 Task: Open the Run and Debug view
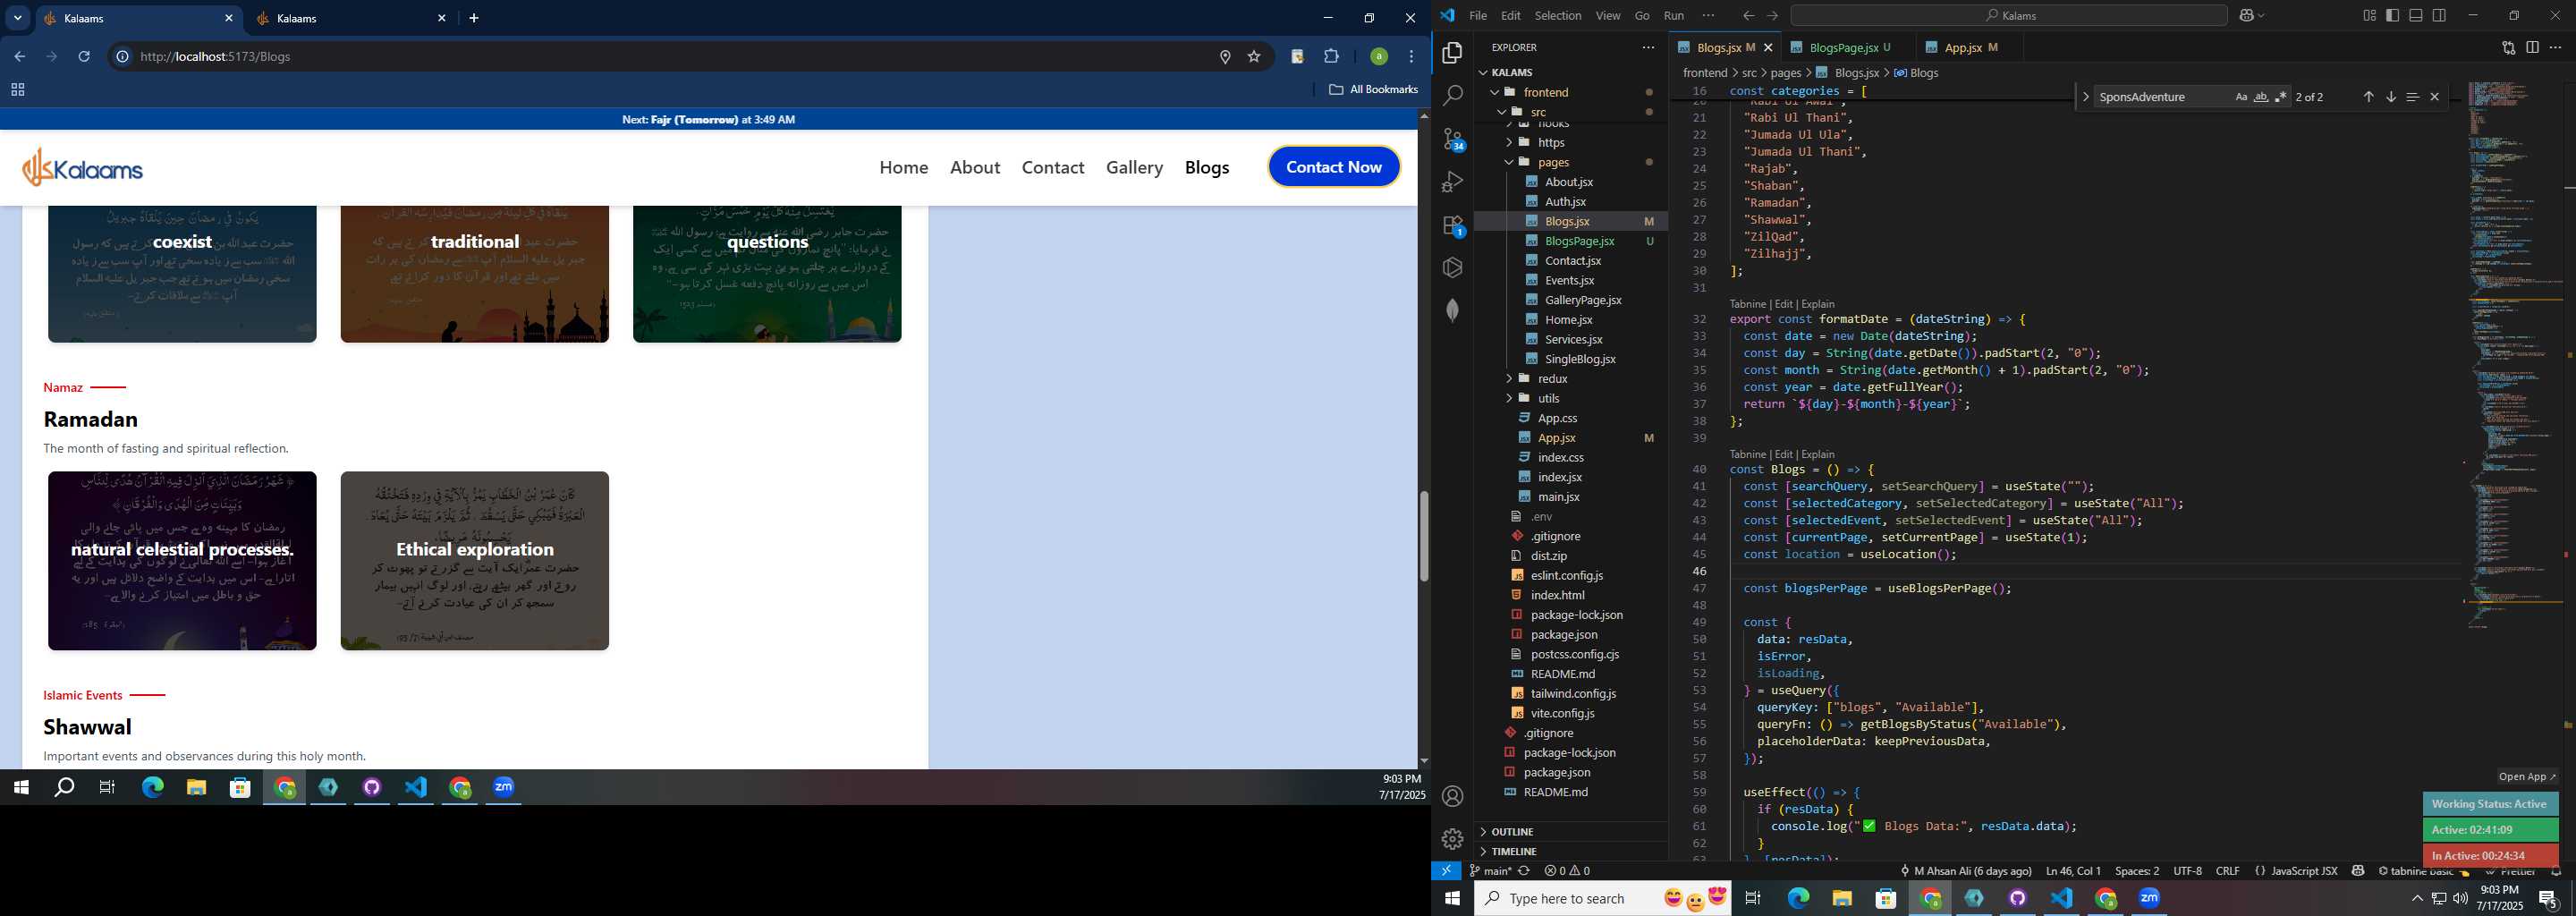[1453, 182]
